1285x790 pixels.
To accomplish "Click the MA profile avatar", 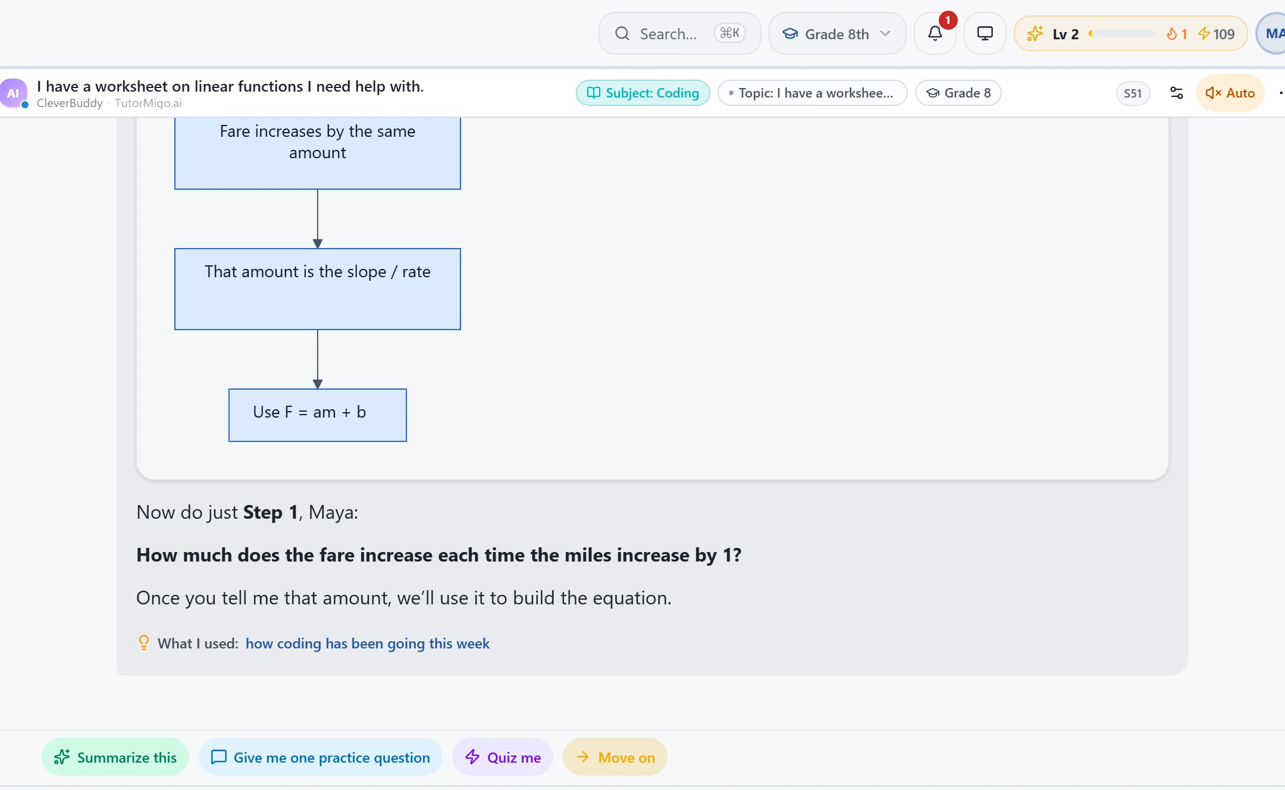I will [x=1272, y=34].
